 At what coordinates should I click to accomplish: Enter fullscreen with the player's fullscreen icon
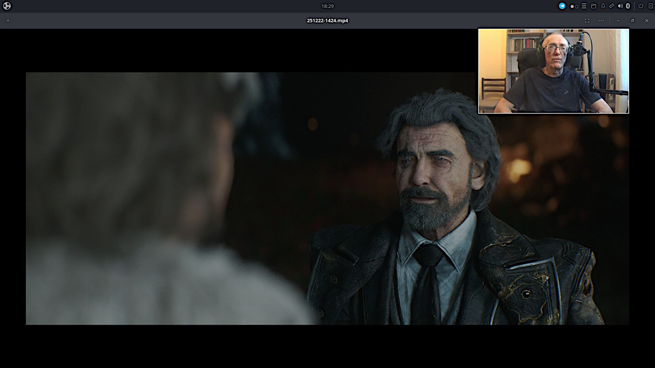pyautogui.click(x=587, y=20)
